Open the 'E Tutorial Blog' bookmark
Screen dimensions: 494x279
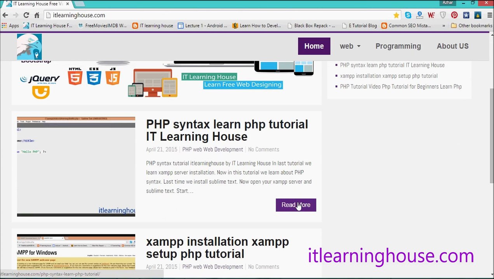[x=359, y=26]
